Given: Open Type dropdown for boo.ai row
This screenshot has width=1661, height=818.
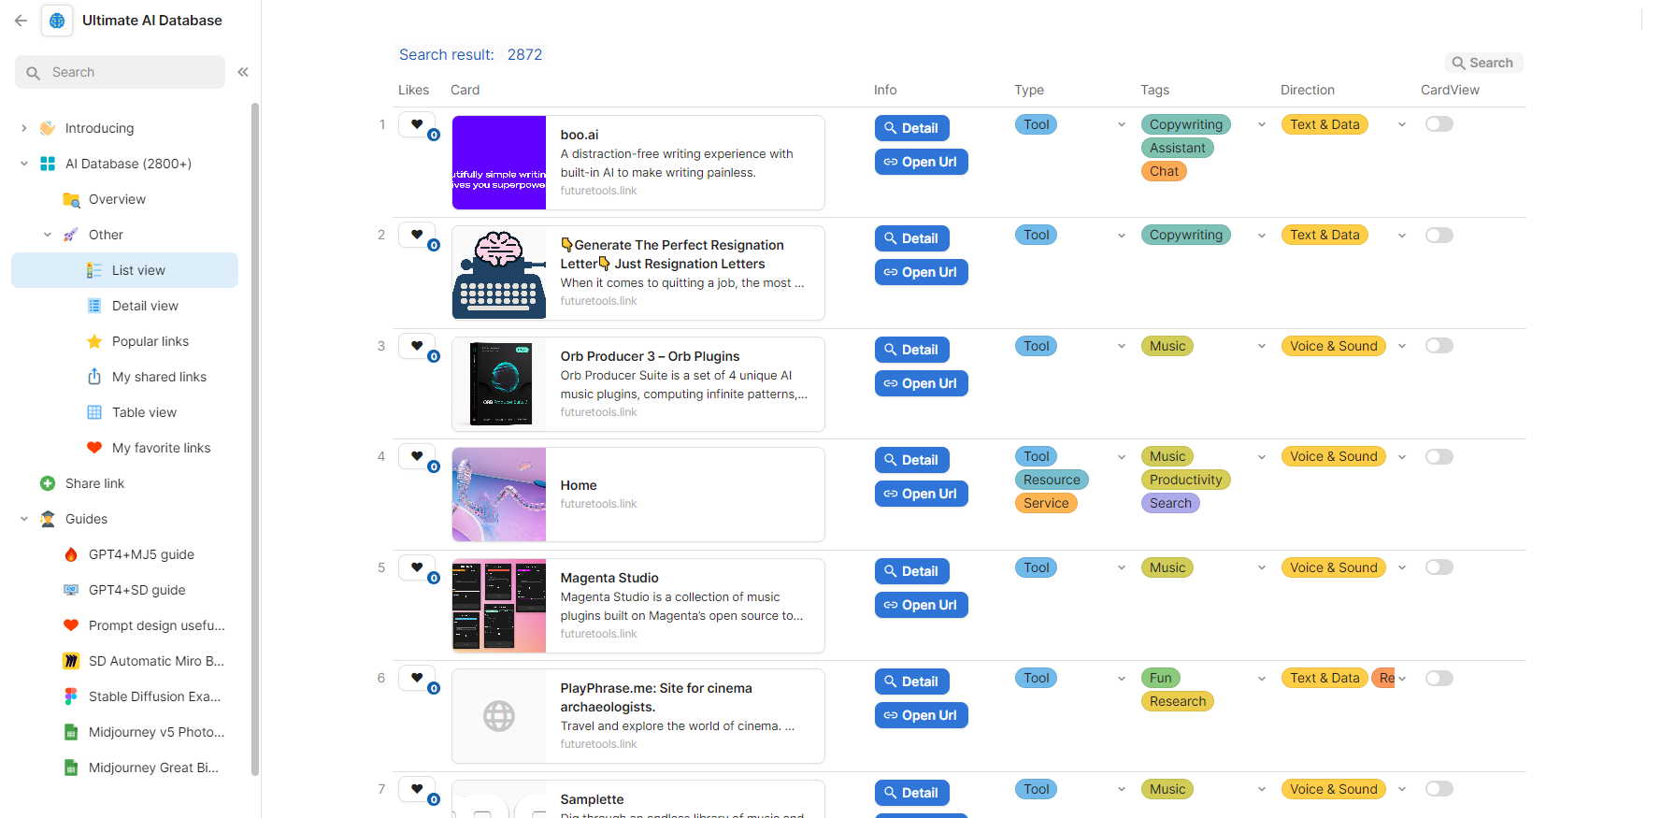Looking at the screenshot, I should [x=1122, y=124].
